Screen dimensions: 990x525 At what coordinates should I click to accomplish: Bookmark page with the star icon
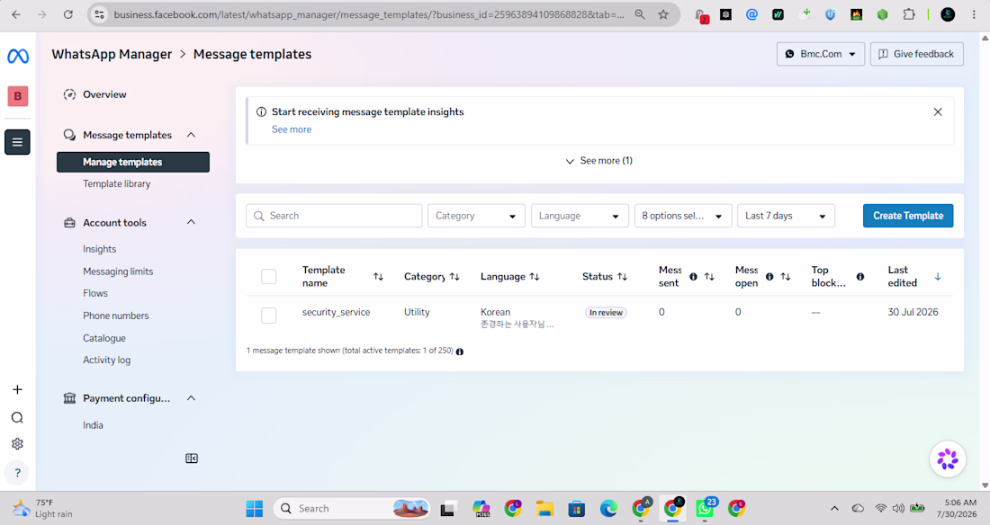click(663, 14)
